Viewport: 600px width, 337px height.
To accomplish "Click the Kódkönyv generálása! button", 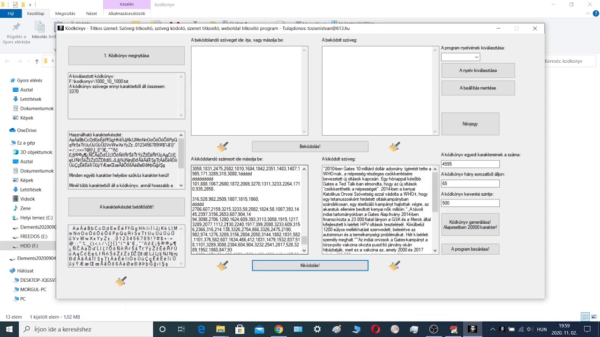I will pyautogui.click(x=470, y=225).
